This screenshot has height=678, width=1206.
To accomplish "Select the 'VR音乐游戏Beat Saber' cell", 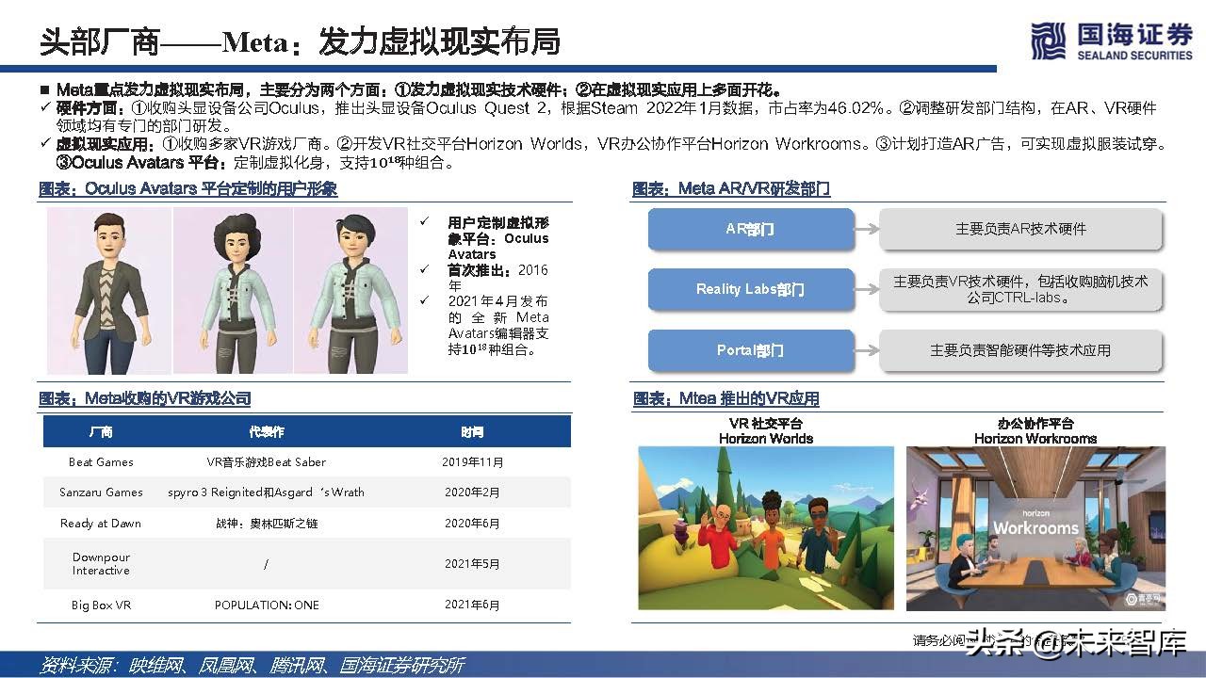I will (267, 462).
